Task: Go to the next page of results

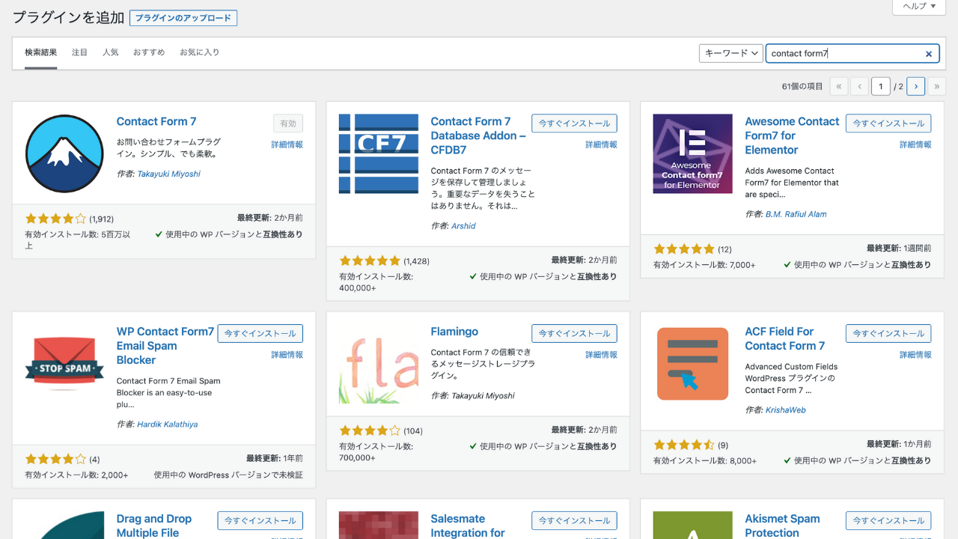Action: pos(915,87)
